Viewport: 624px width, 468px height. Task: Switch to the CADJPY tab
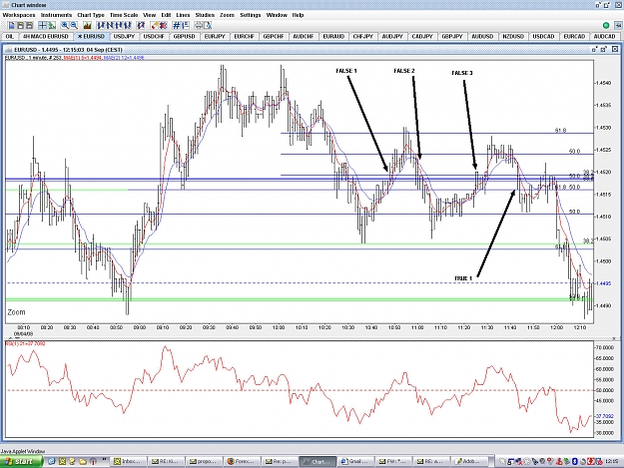tap(422, 36)
